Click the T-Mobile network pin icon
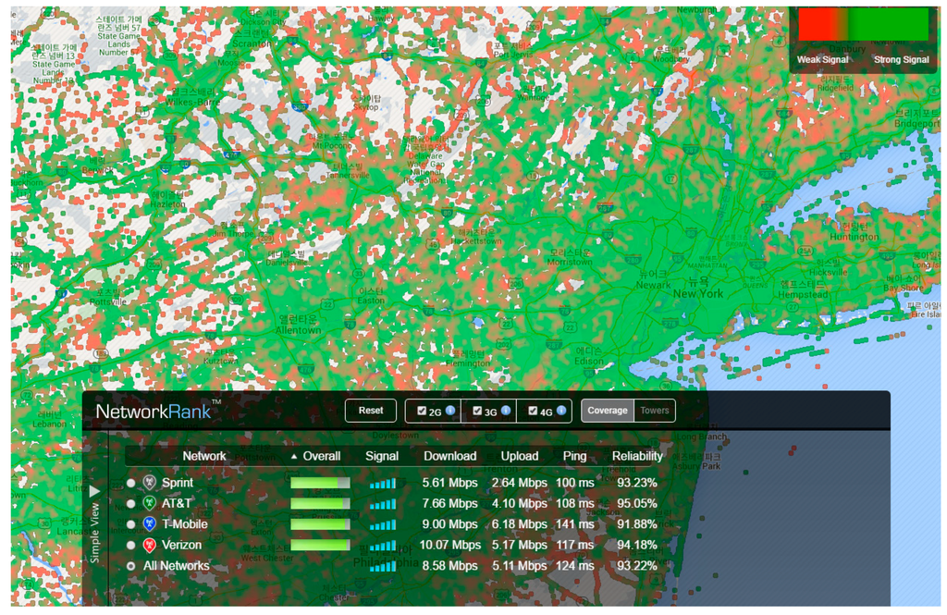This screenshot has height=615, width=947. pyautogui.click(x=150, y=524)
